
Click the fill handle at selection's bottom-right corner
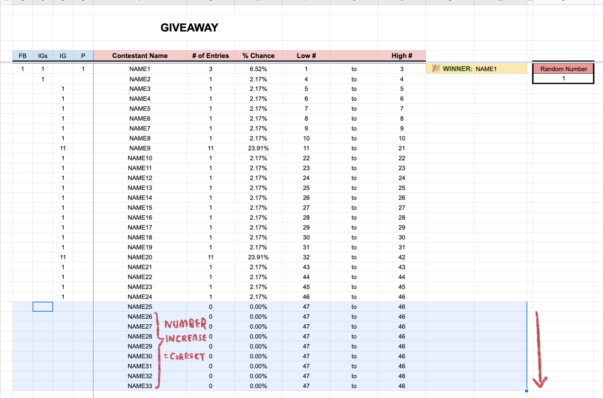click(527, 391)
